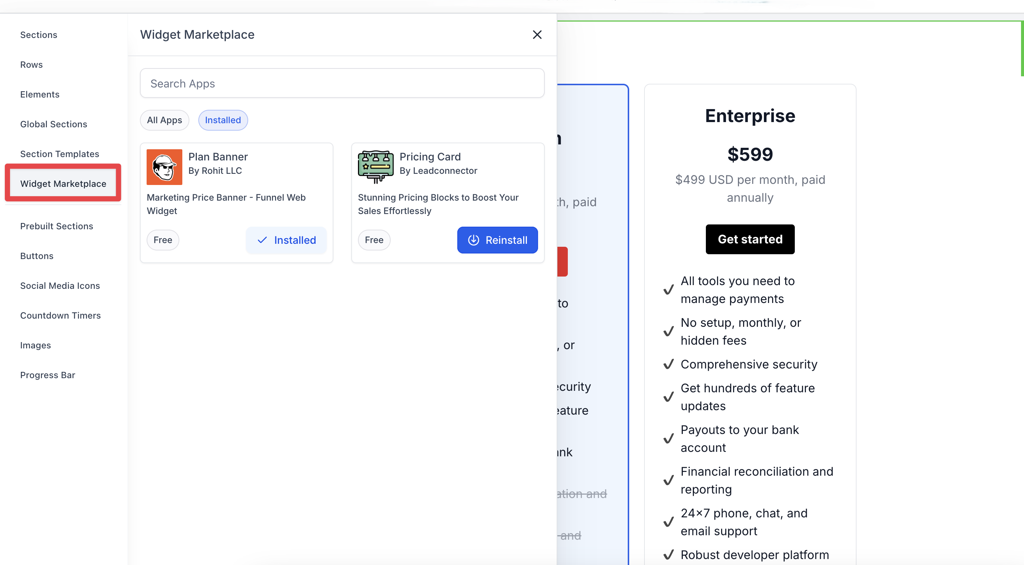Switch to the All Apps filter
This screenshot has height=565, width=1024.
(x=164, y=120)
